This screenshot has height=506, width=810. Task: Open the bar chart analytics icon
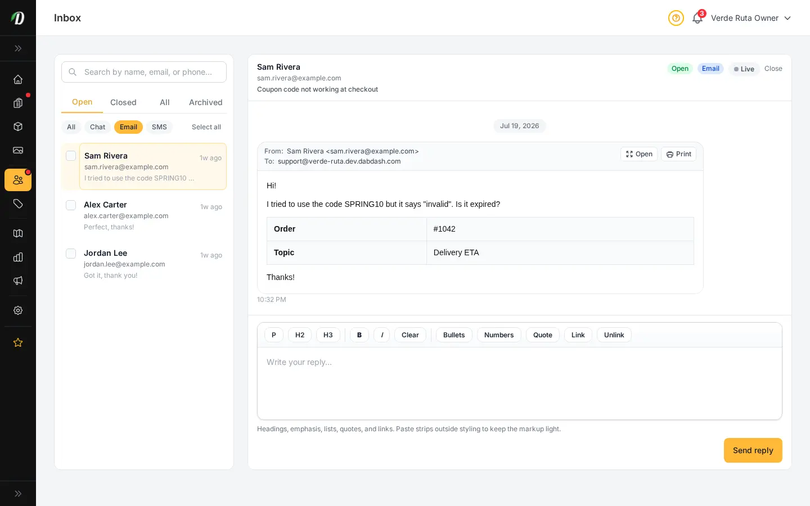[18, 257]
